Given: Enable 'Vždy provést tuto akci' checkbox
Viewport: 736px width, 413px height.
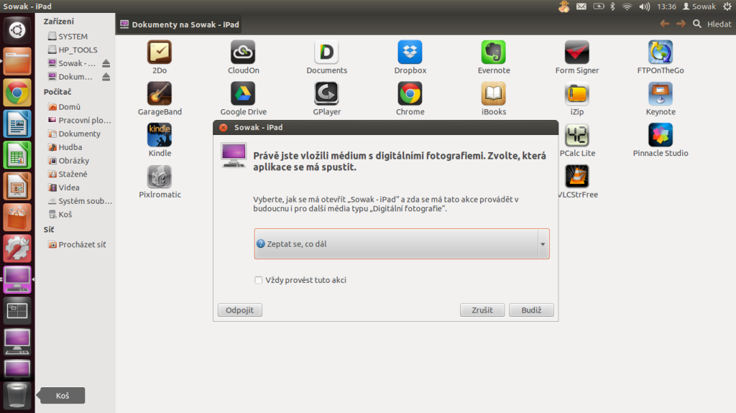Looking at the screenshot, I should [258, 280].
